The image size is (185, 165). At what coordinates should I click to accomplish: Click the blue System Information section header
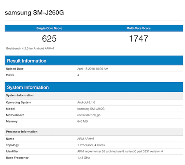94,87
